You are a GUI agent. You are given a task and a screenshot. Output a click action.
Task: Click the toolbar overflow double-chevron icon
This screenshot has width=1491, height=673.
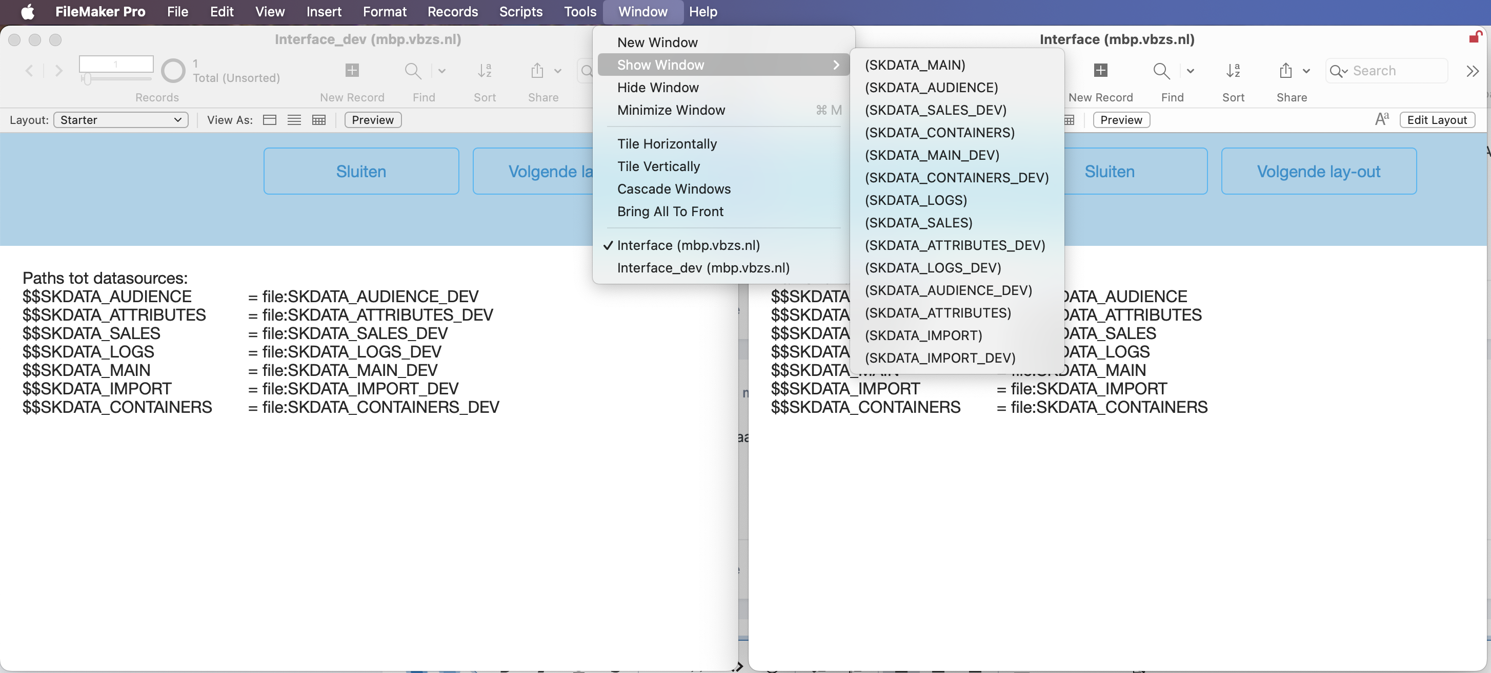click(x=1473, y=71)
